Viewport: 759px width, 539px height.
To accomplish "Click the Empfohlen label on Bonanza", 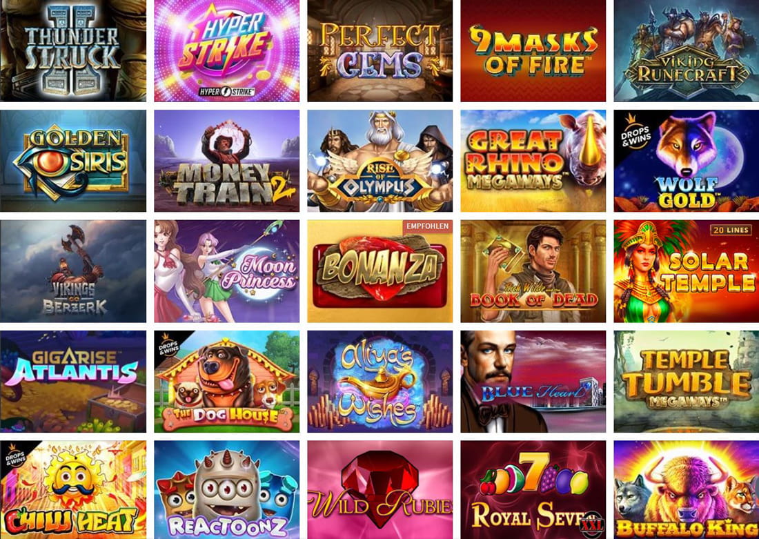I will coord(427,226).
